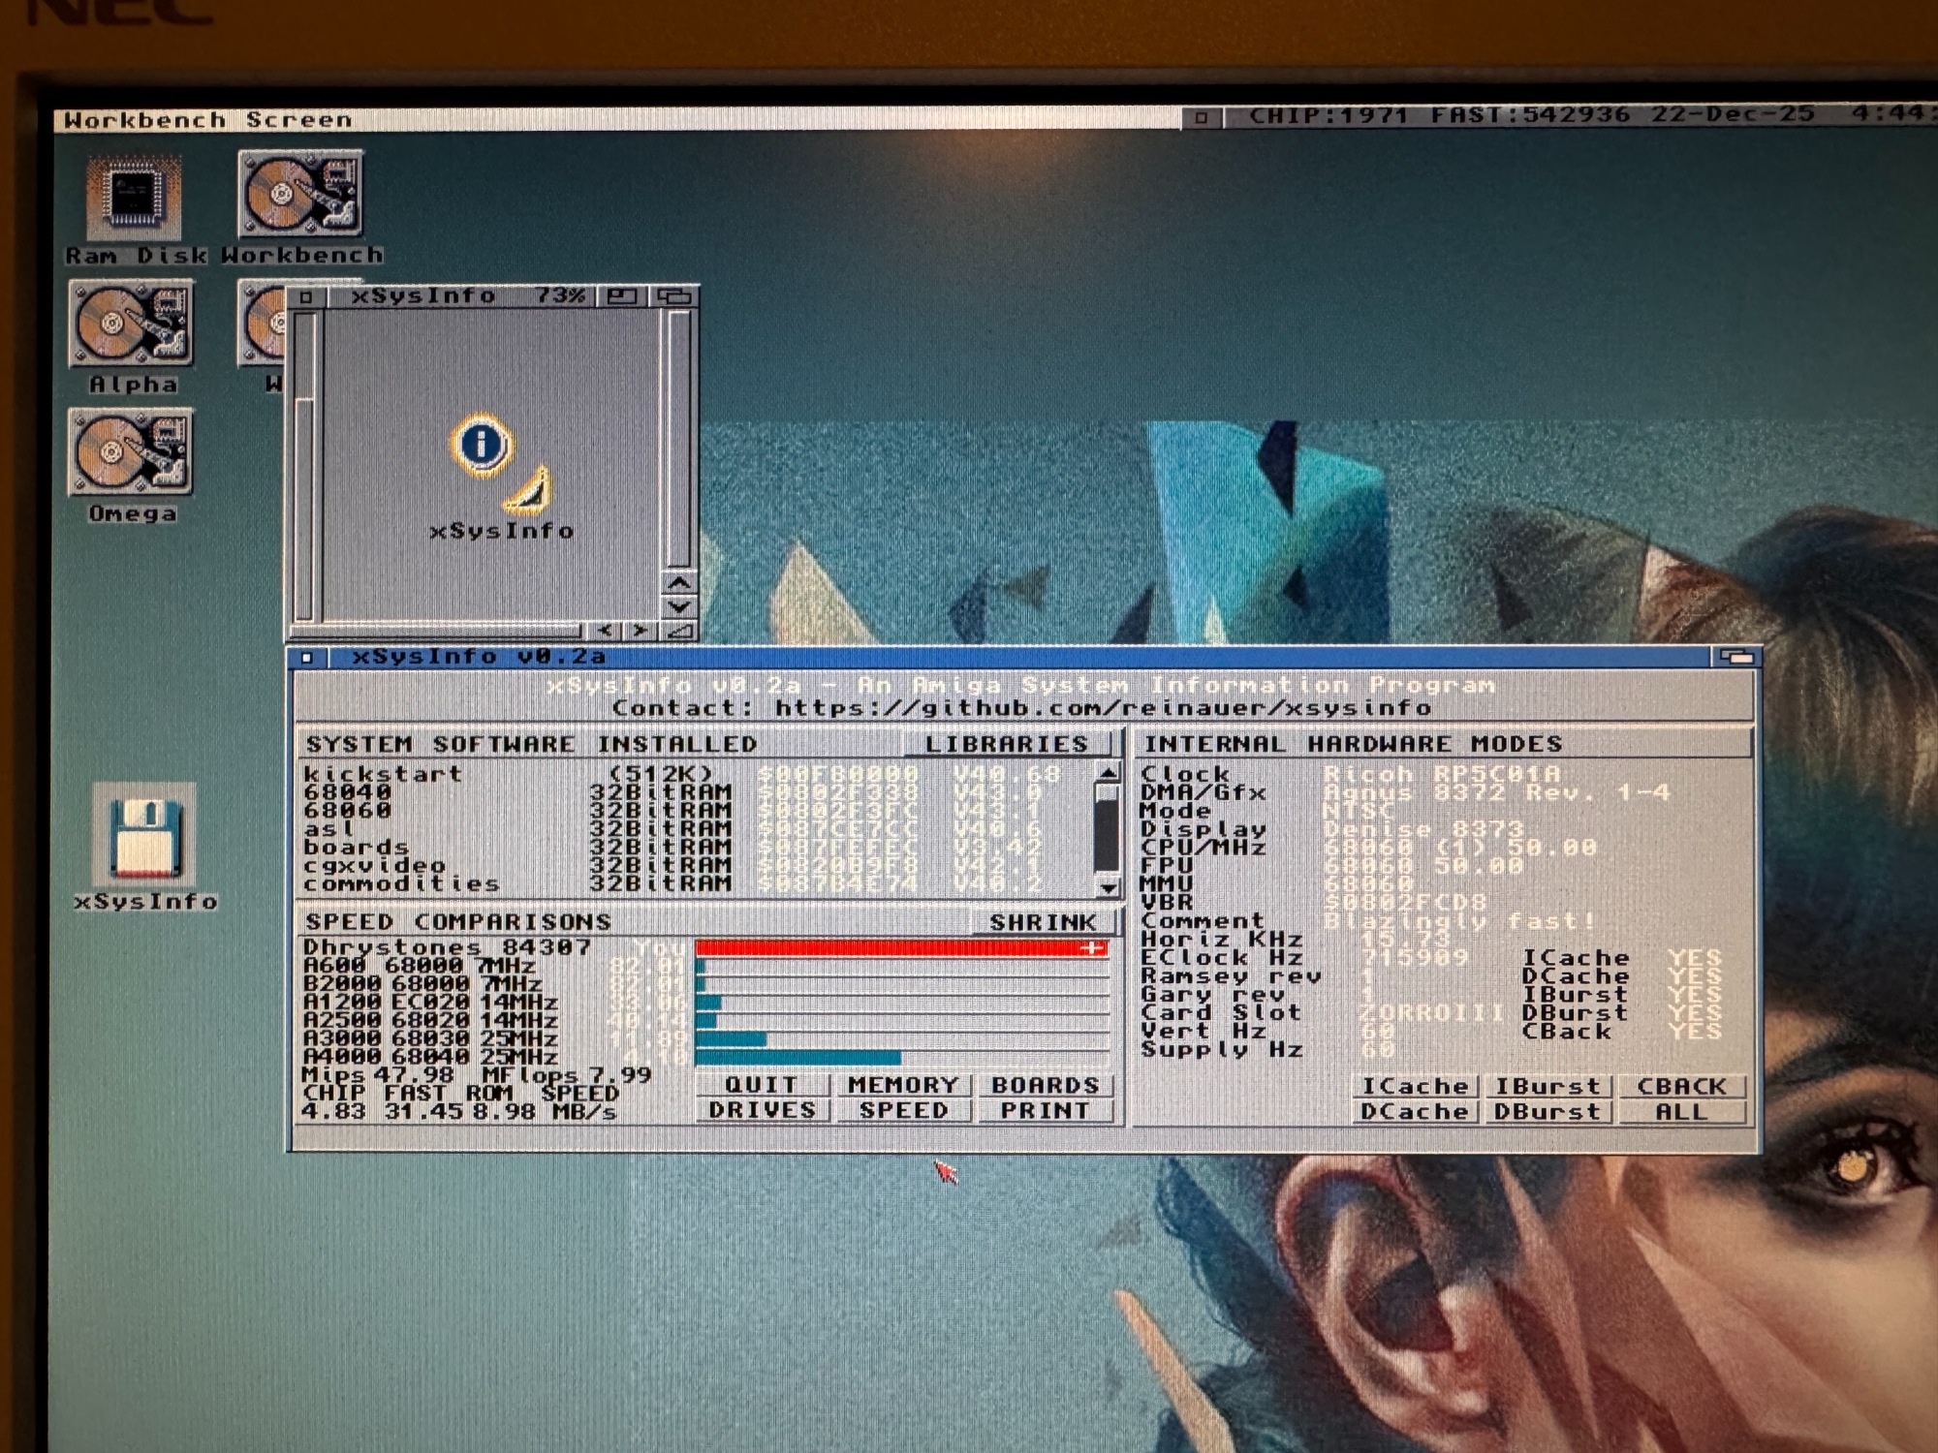Toggle the IBurst button
The width and height of the screenshot is (1938, 1453).
tap(1547, 1086)
